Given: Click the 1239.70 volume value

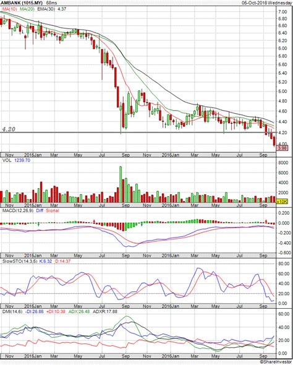Looking at the screenshot, I should (22, 160).
